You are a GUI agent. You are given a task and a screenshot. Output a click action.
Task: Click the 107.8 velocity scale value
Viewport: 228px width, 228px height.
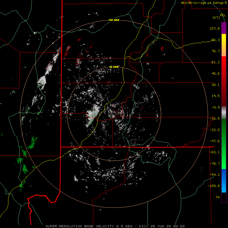click(215, 28)
